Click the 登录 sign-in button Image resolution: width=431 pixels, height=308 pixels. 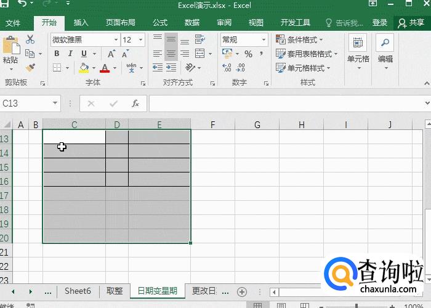tap(380, 23)
